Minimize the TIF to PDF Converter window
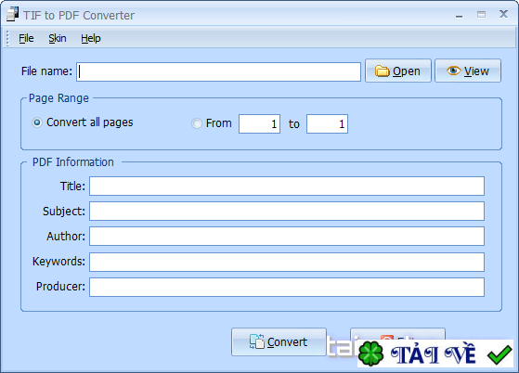519x373 pixels. coord(459,16)
